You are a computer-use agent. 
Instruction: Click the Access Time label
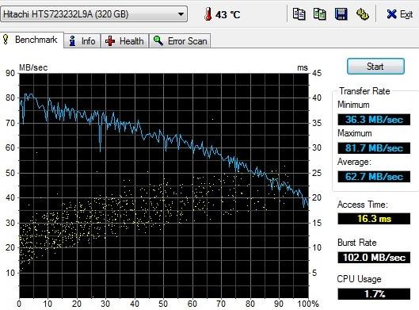tap(362, 205)
